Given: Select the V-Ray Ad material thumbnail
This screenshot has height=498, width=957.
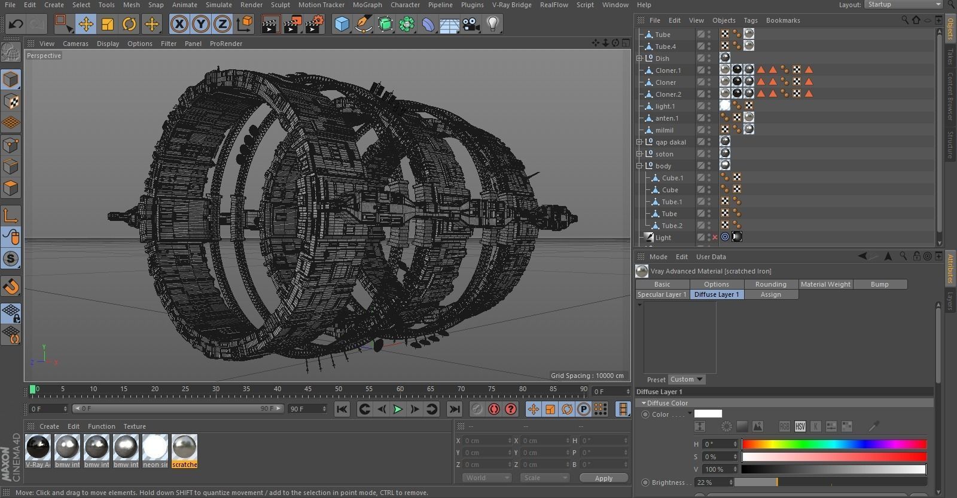Looking at the screenshot, I should [x=38, y=450].
